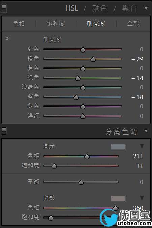Expand the 高光 color picker arrow

coord(142,146)
